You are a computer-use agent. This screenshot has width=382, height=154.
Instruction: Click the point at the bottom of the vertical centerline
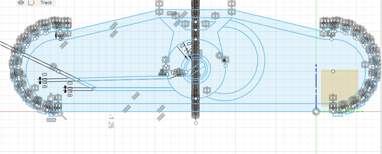point(196,123)
